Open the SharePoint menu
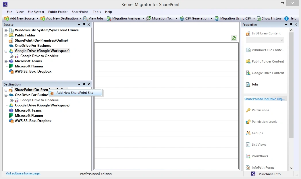Image resolution: width=301 pixels, height=179 pixels. point(80,12)
